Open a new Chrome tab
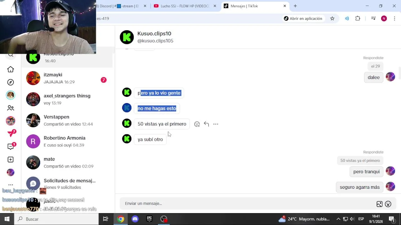The image size is (401, 225). (x=295, y=6)
